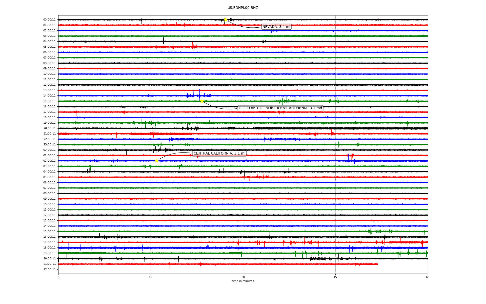Click the 21:00:11 label of the last red trace
The image size is (486, 304).
pos(49,264)
